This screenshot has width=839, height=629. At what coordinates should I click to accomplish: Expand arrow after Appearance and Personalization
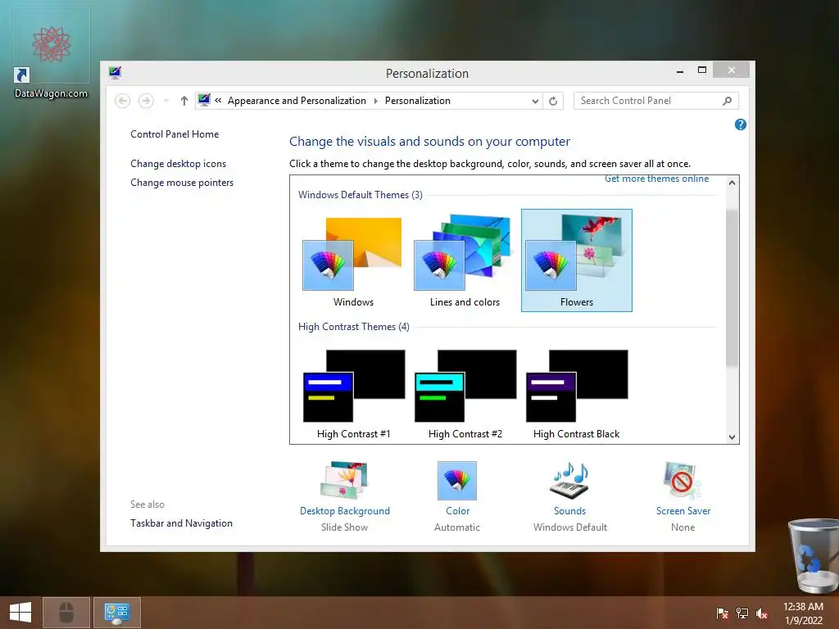pos(375,101)
